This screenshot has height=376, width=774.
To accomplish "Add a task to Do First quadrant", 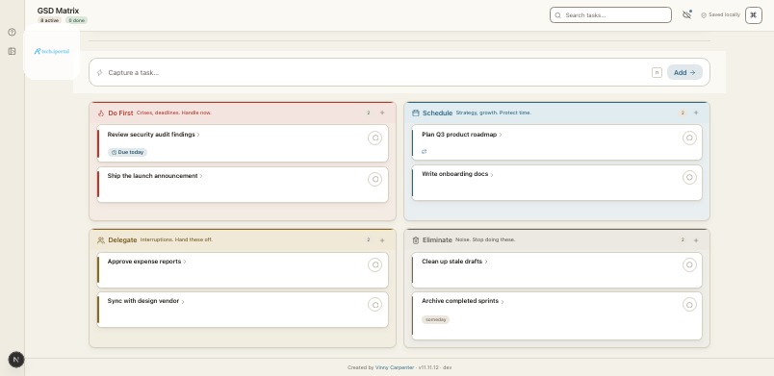I will coord(382,113).
